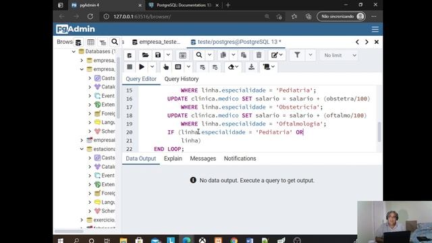Click the Stop square button

point(130,67)
